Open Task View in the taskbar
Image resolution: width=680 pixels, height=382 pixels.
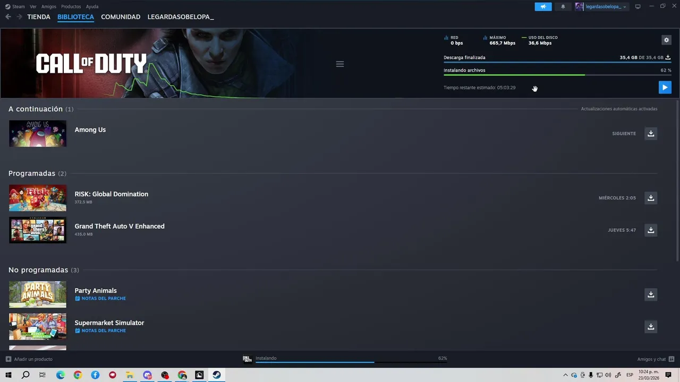click(x=42, y=375)
